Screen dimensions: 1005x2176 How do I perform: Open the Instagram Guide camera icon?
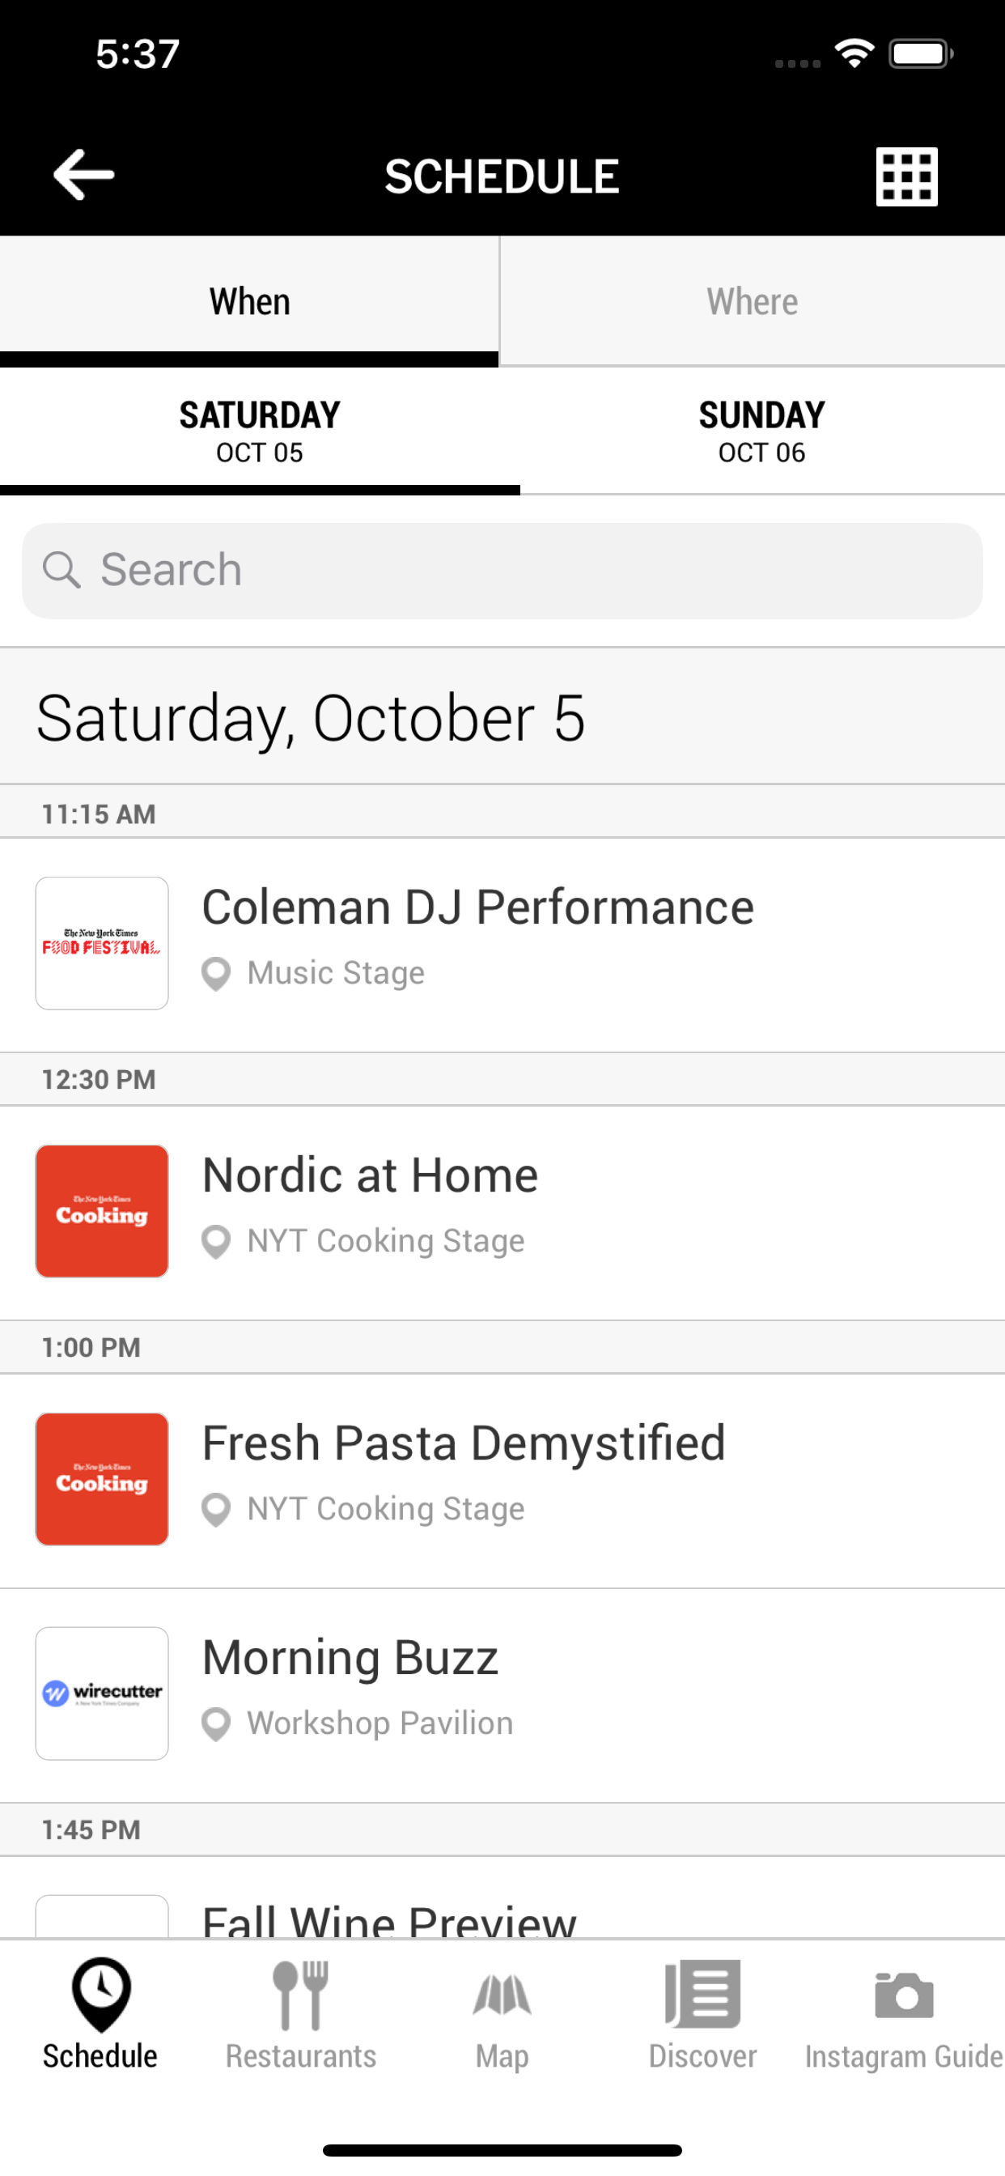click(904, 1995)
